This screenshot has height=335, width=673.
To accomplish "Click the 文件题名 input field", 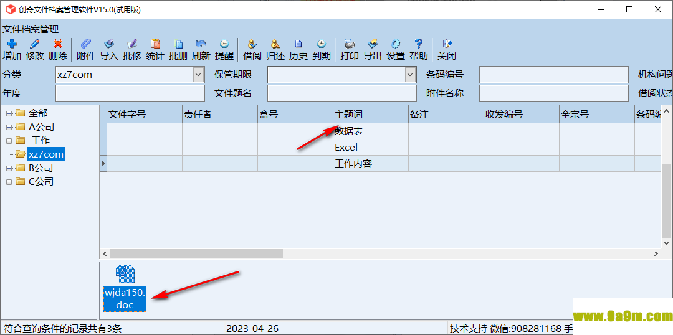I will click(x=342, y=93).
